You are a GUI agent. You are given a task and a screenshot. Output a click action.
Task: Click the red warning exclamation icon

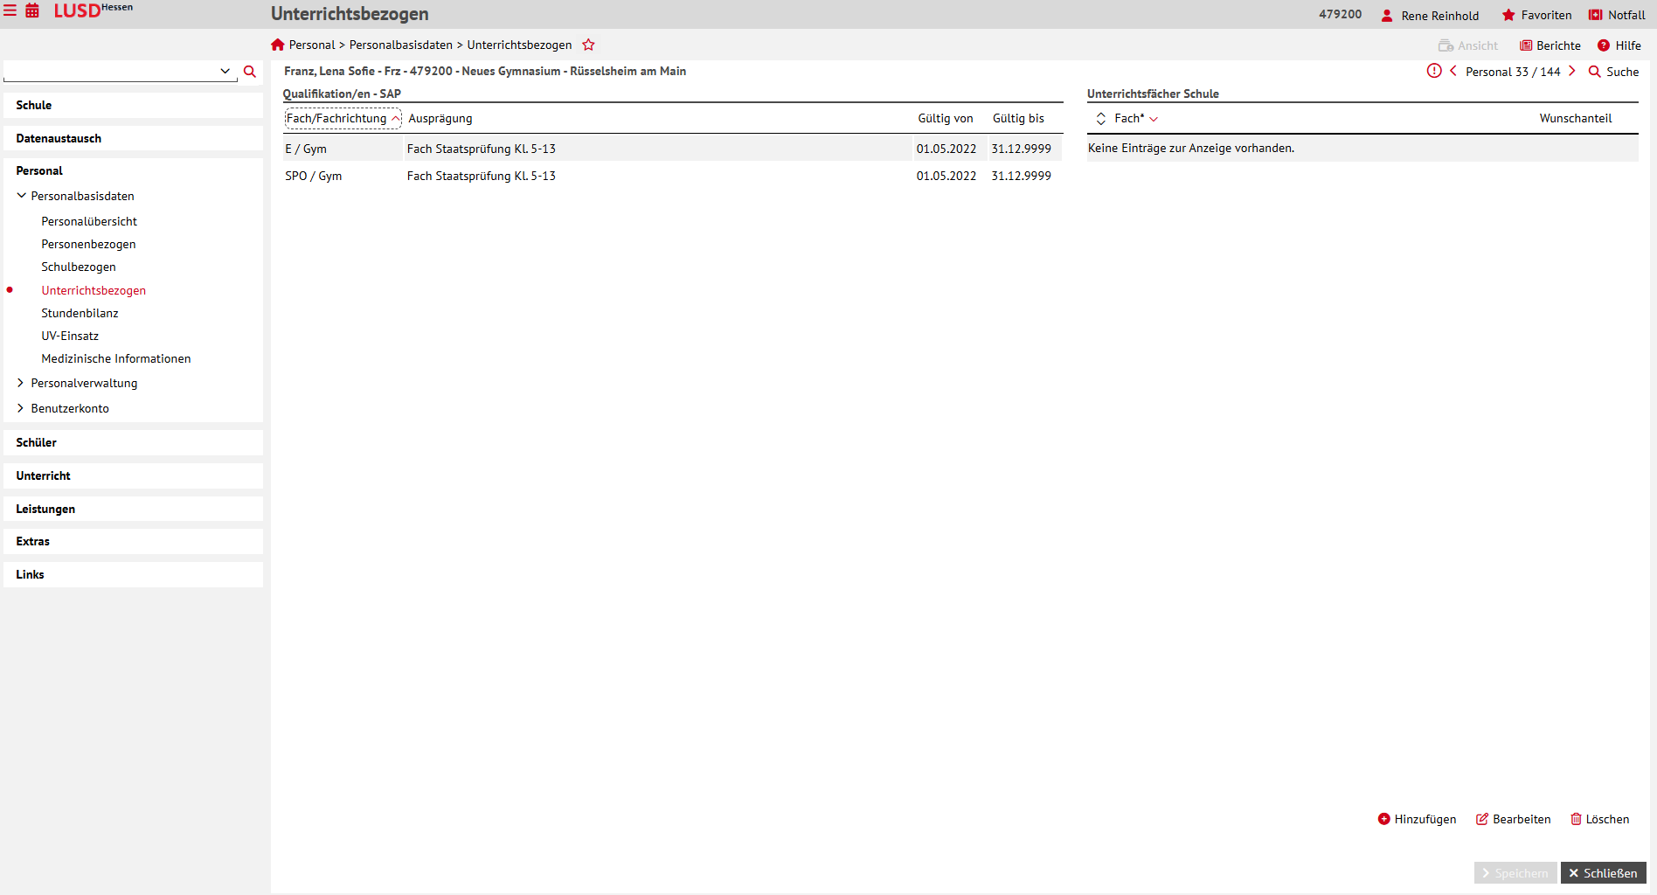click(1434, 71)
